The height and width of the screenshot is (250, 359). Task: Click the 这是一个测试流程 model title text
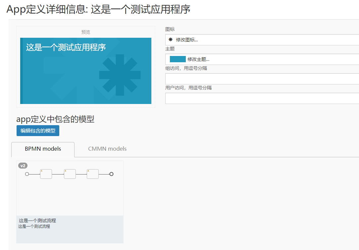click(x=37, y=221)
